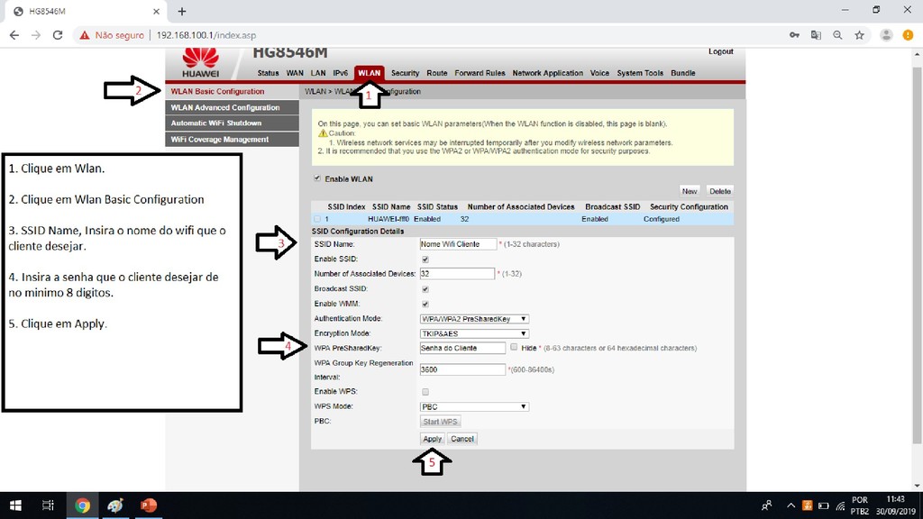The width and height of the screenshot is (923, 519).
Task: Bookmark this page with the star icon
Action: click(x=859, y=35)
